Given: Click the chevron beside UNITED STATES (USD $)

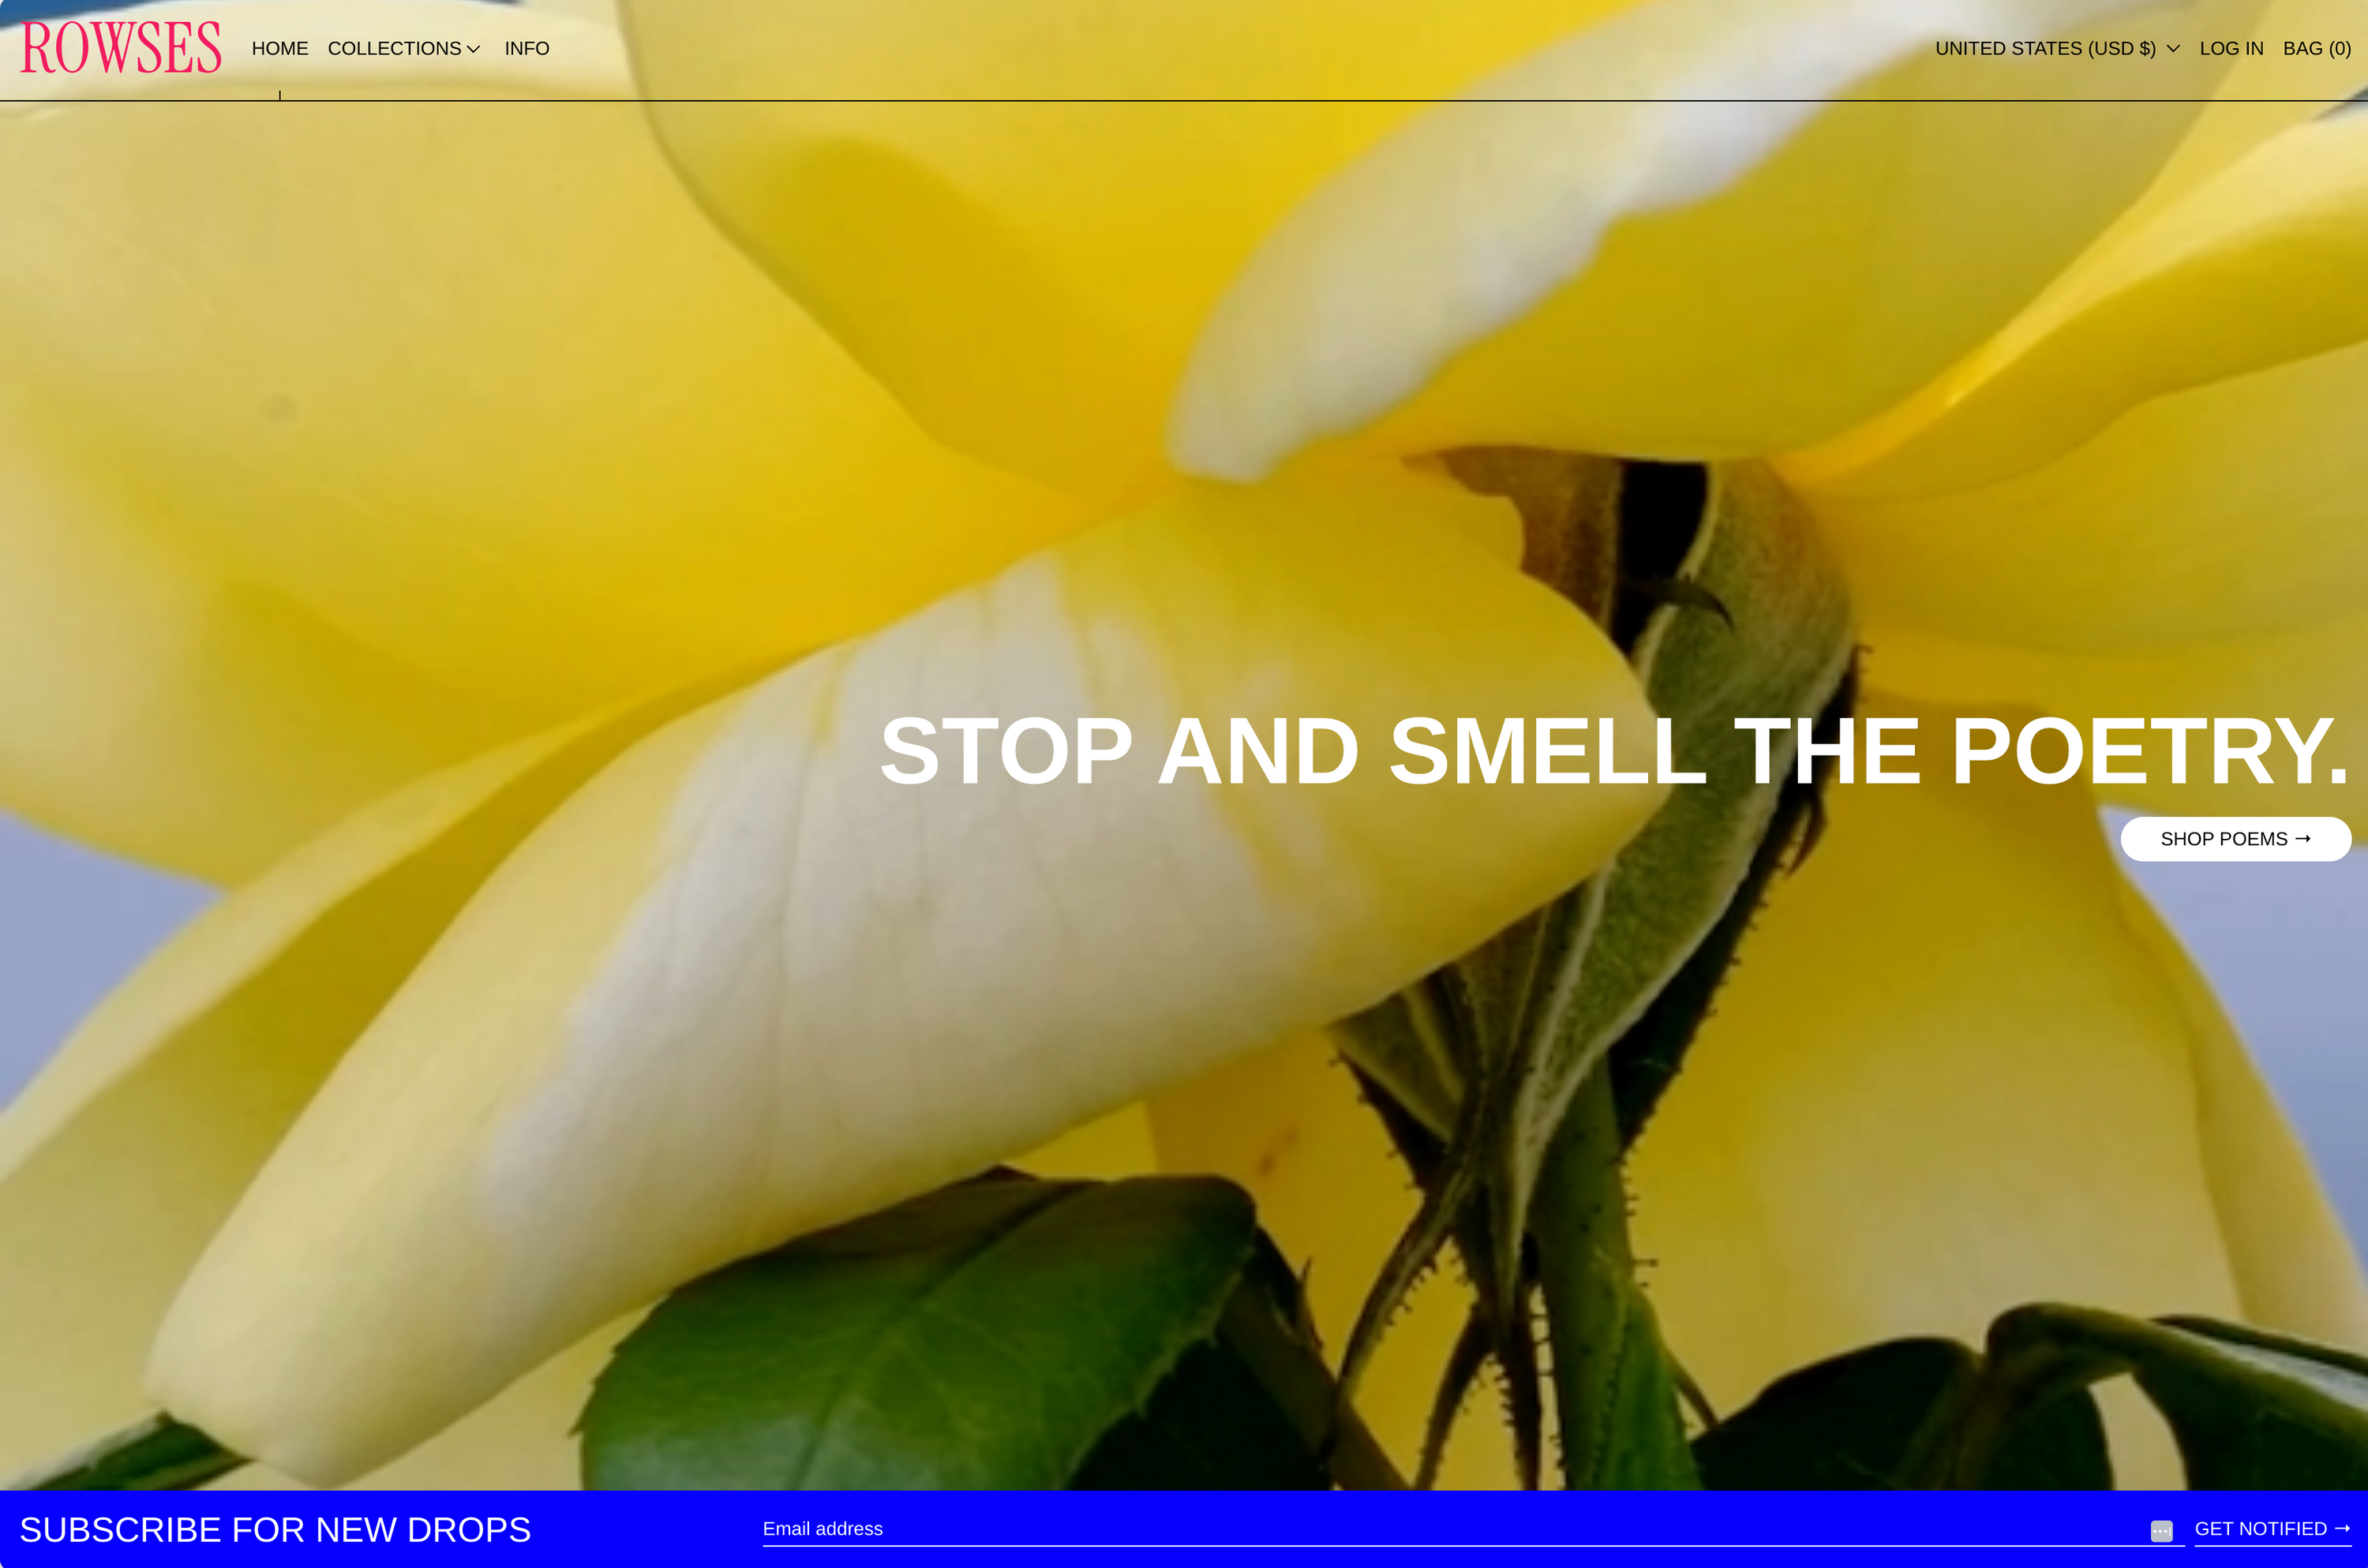Looking at the screenshot, I should (x=2173, y=49).
